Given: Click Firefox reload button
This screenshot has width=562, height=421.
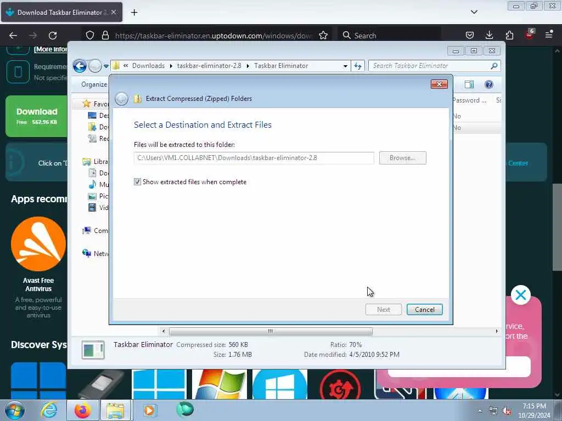Looking at the screenshot, I should pyautogui.click(x=53, y=36).
